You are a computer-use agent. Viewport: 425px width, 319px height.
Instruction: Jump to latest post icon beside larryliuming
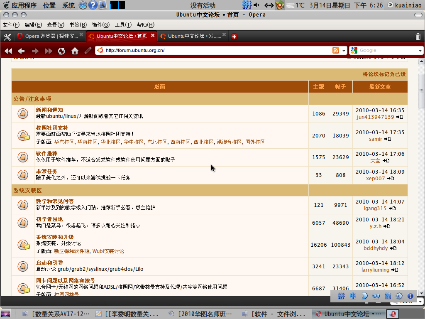(x=395, y=270)
